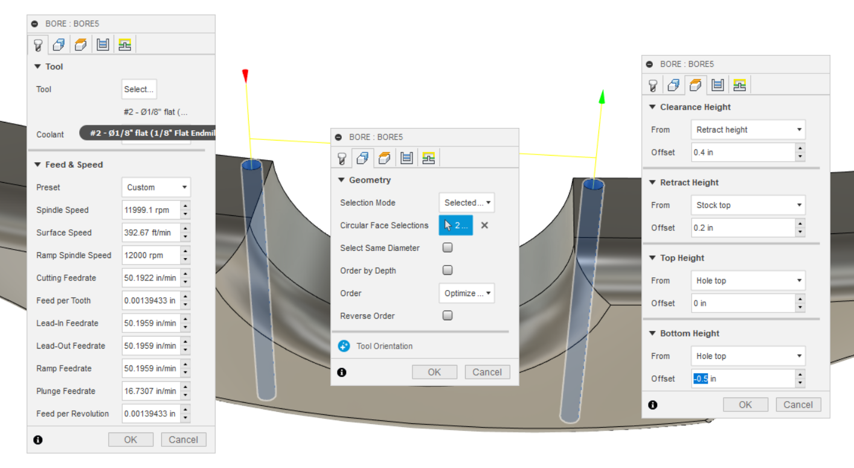Click the Circular Face Selections button
Image resolution: width=854 pixels, height=468 pixels.
(456, 226)
